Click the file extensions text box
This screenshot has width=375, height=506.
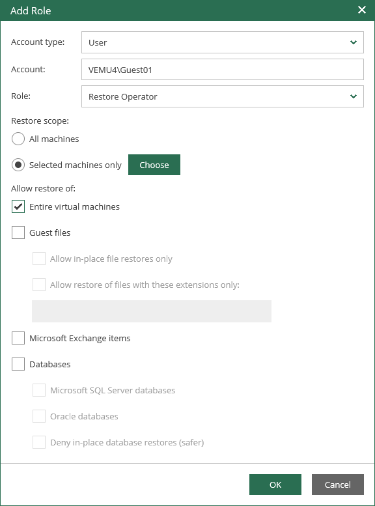tap(152, 311)
